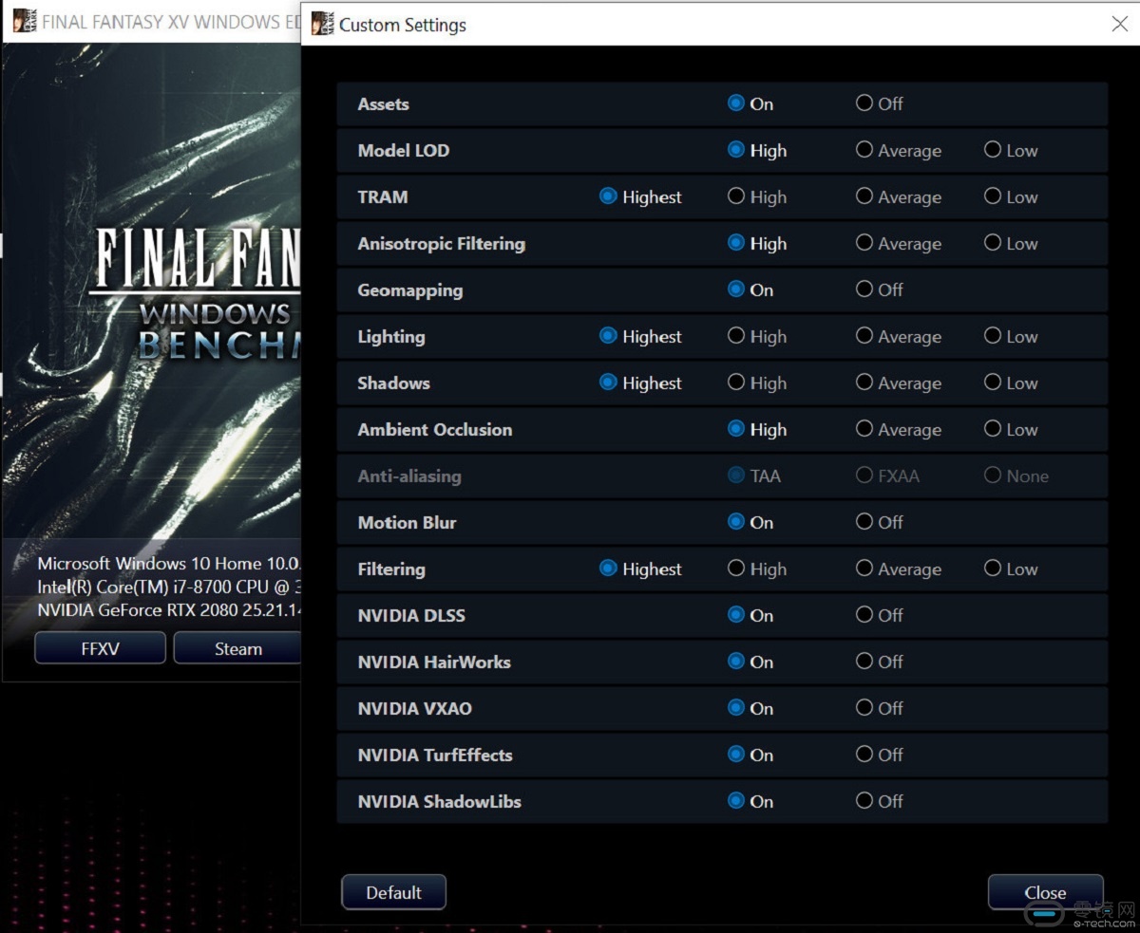Turn off Motion Blur
1140x933 pixels.
[x=864, y=522]
